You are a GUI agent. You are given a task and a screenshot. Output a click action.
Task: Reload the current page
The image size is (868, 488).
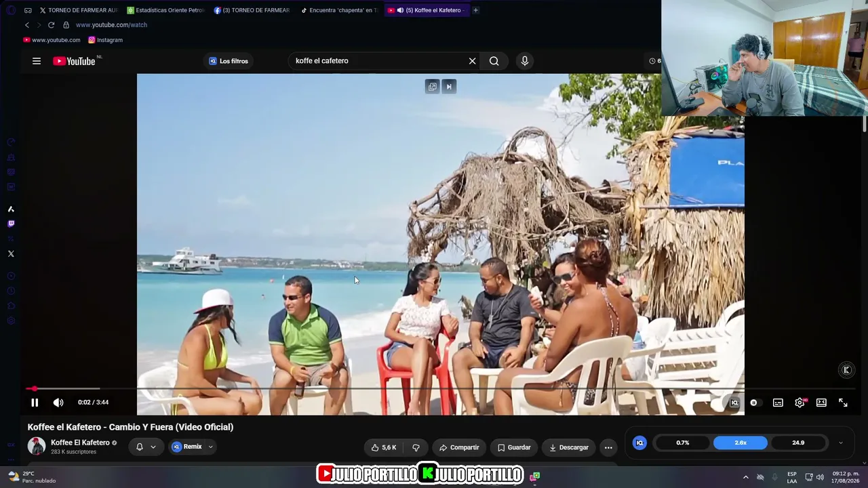(x=51, y=25)
